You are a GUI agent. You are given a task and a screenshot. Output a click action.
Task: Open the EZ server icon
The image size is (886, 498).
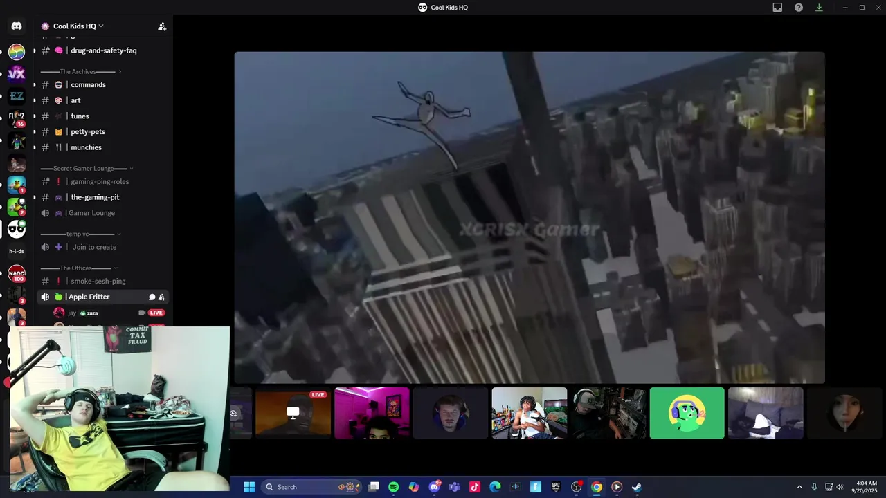tap(17, 96)
